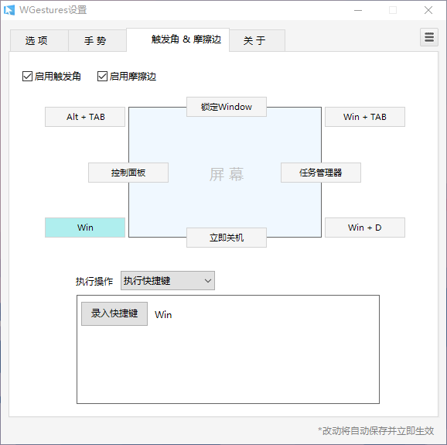Open the hamburger menu icon

click(429, 37)
